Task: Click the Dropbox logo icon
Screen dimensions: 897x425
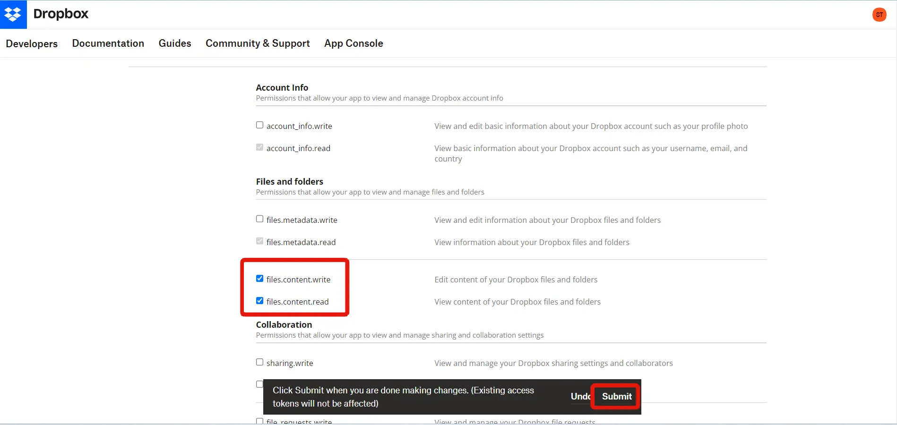Action: (13, 15)
